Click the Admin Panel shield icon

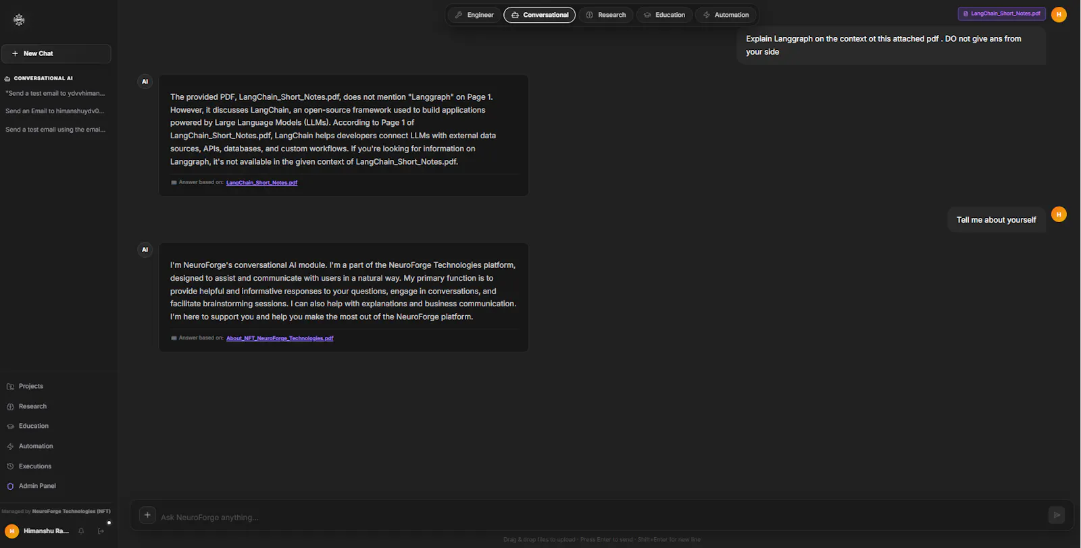point(10,487)
